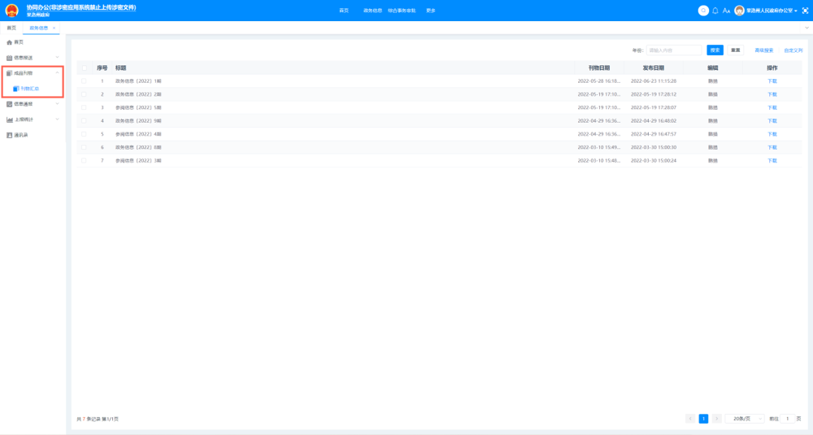Check the checkbox for row 4
This screenshot has width=813, height=435.
pyautogui.click(x=84, y=121)
